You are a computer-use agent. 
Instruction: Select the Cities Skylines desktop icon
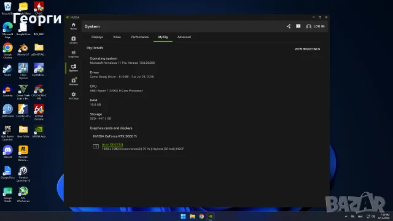pos(23,71)
